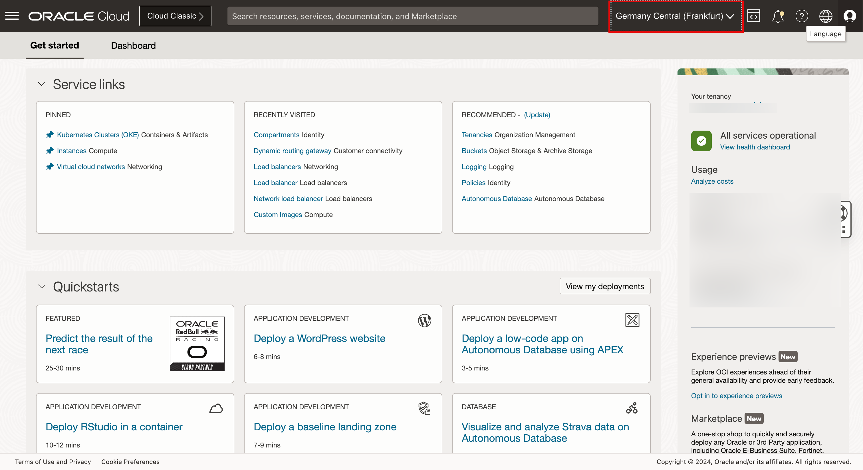
Task: Open the user profile avatar menu
Action: pyautogui.click(x=850, y=16)
